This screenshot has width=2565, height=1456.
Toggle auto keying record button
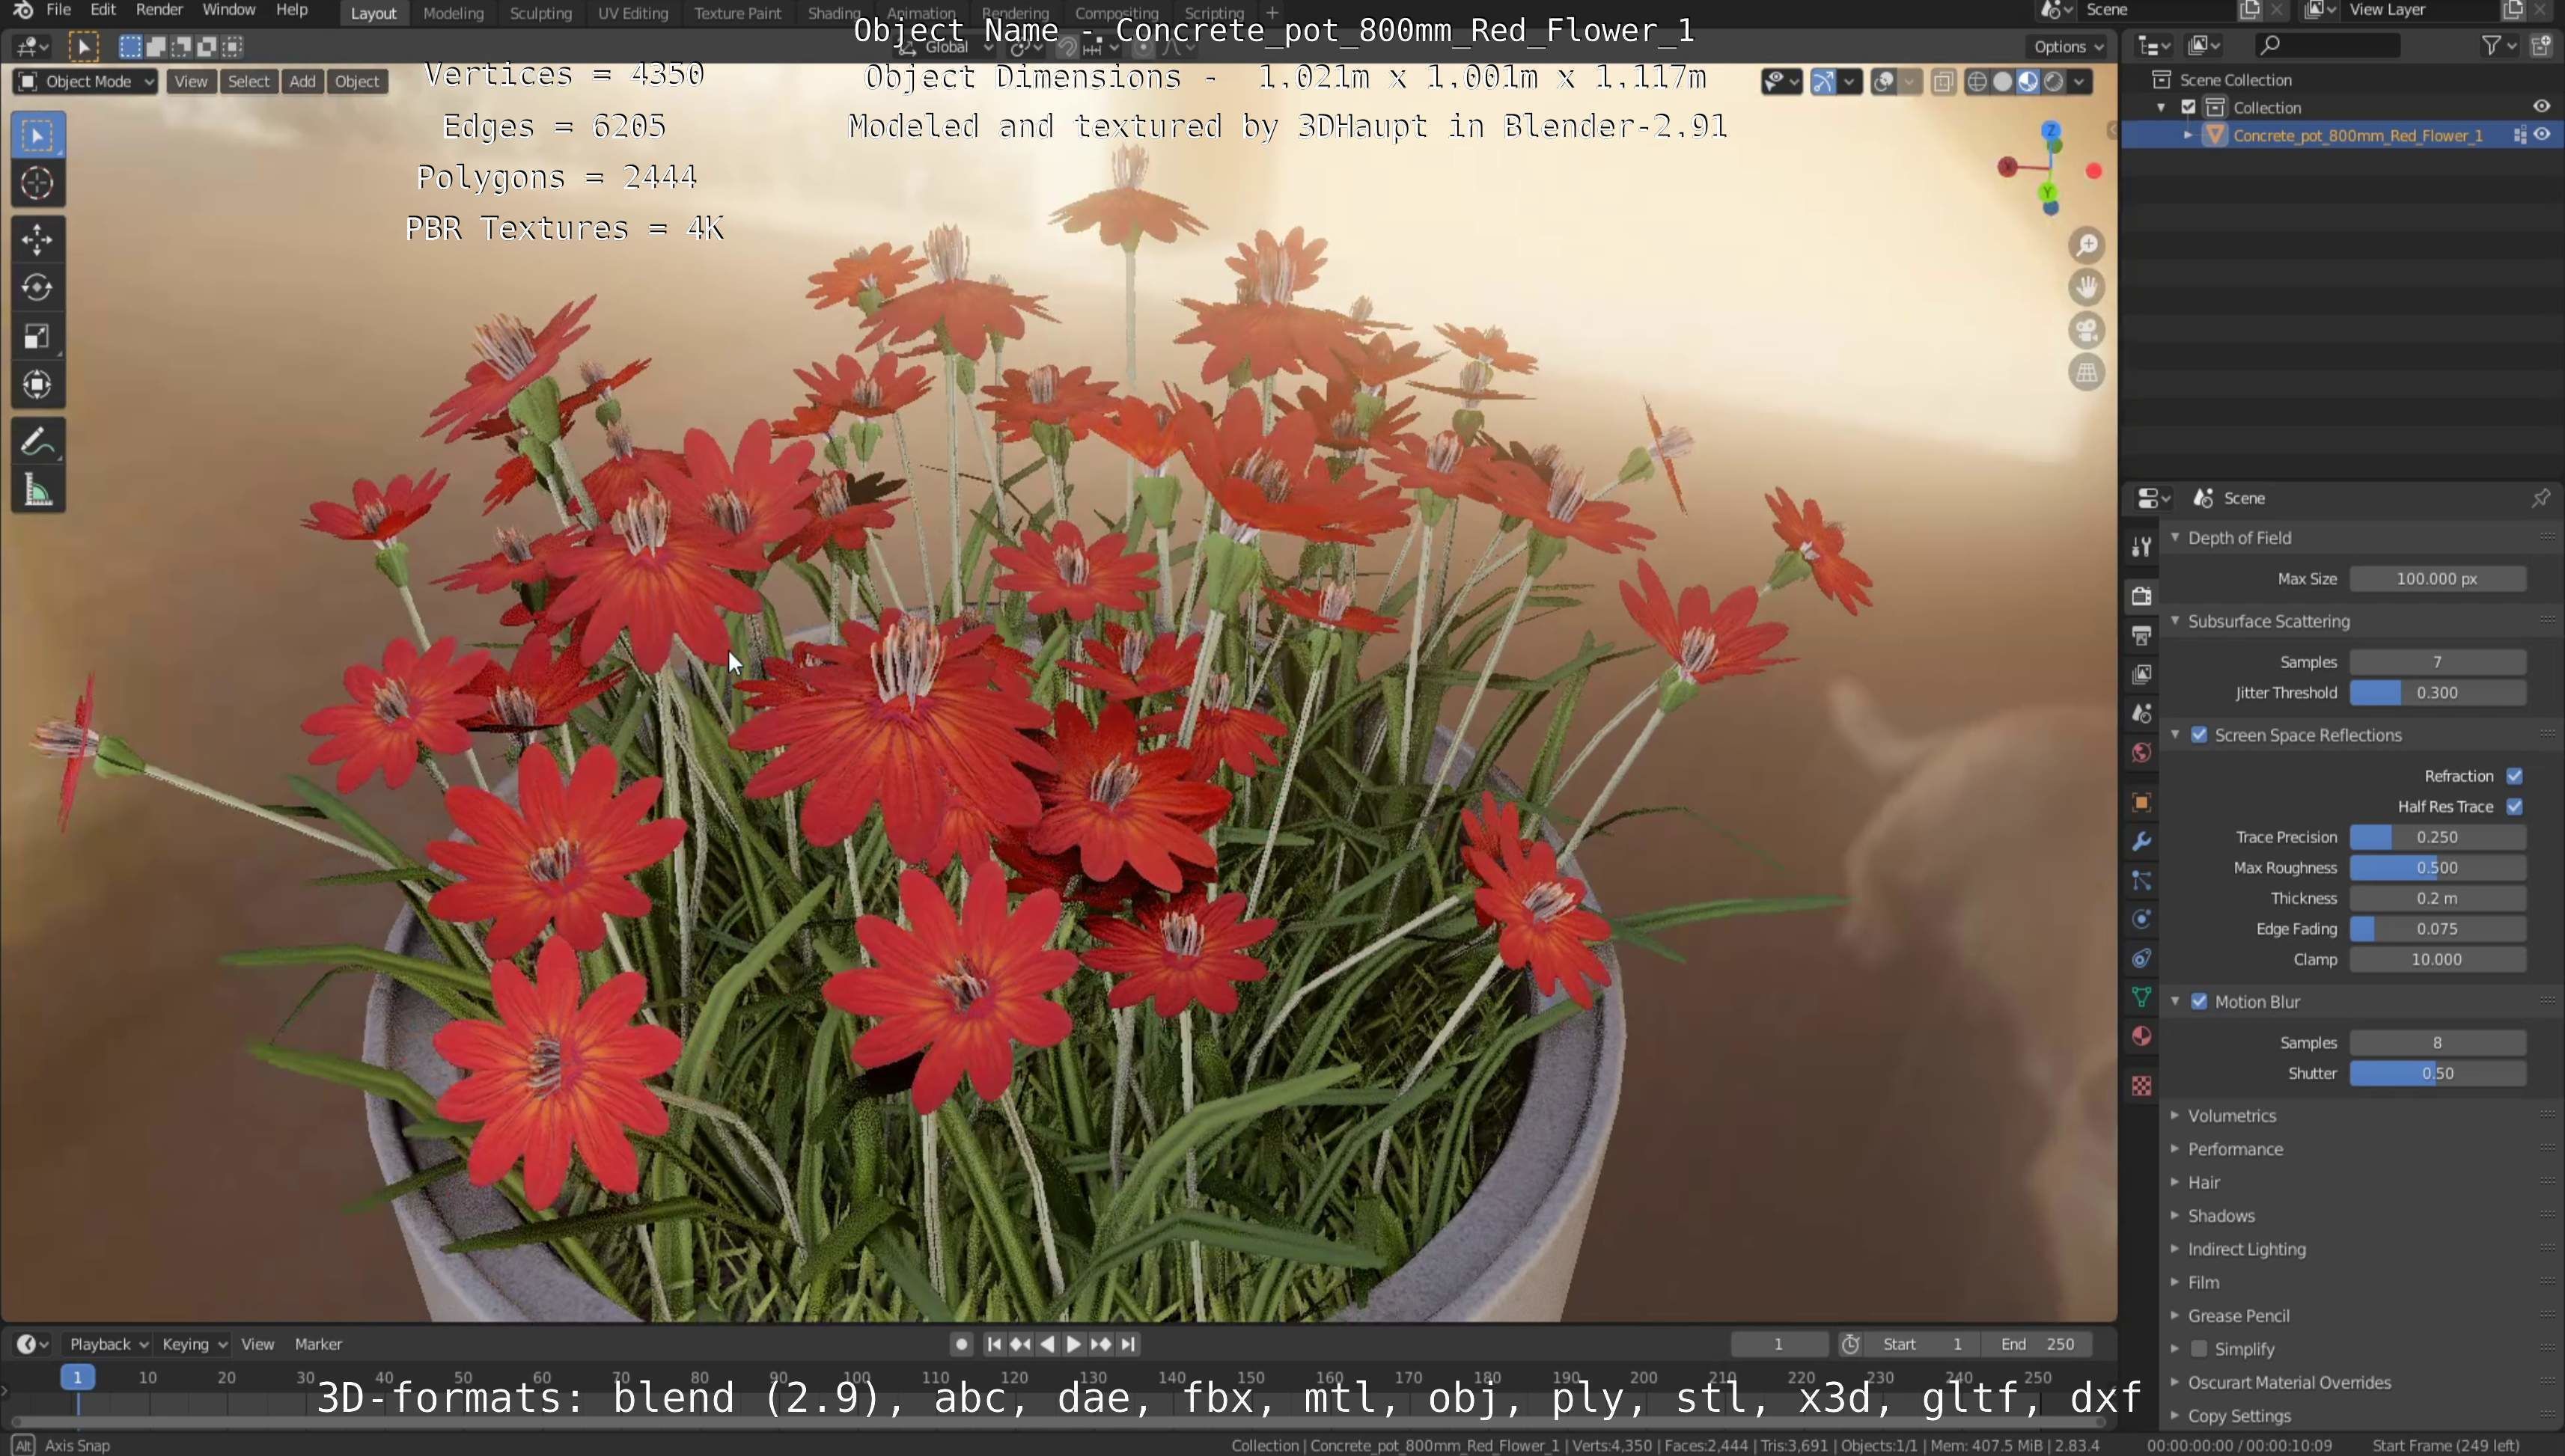(961, 1344)
